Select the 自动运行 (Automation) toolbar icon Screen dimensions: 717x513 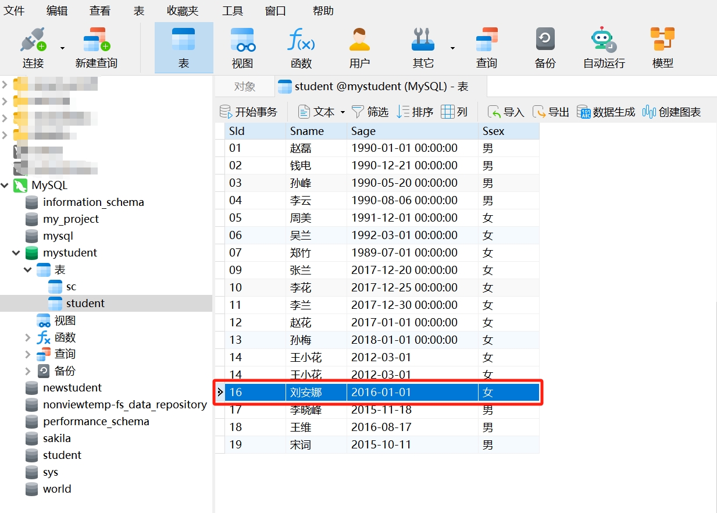coord(603,47)
